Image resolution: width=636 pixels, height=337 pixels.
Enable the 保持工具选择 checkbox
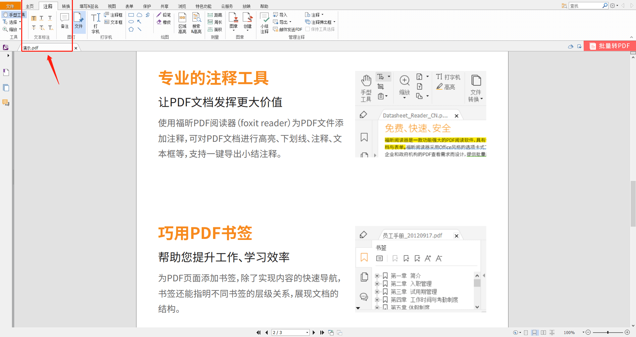tap(307, 29)
